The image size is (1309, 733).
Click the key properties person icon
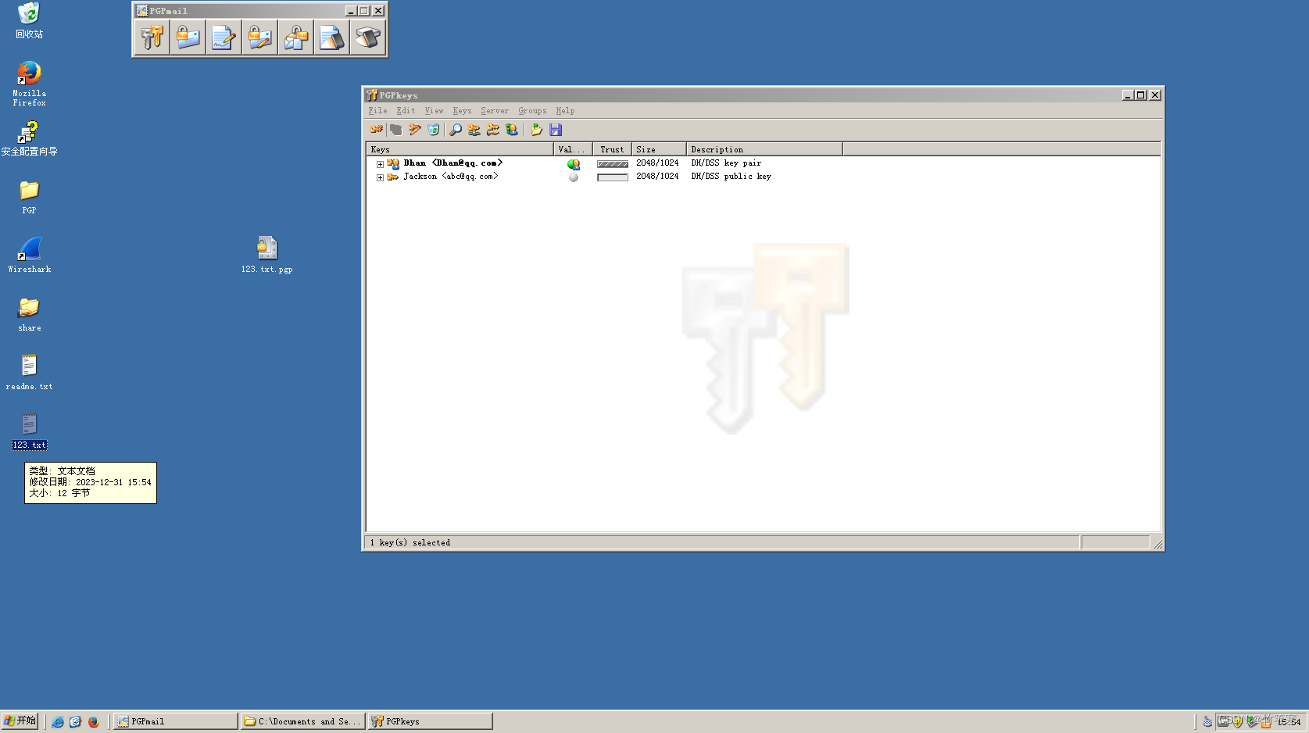(x=512, y=130)
